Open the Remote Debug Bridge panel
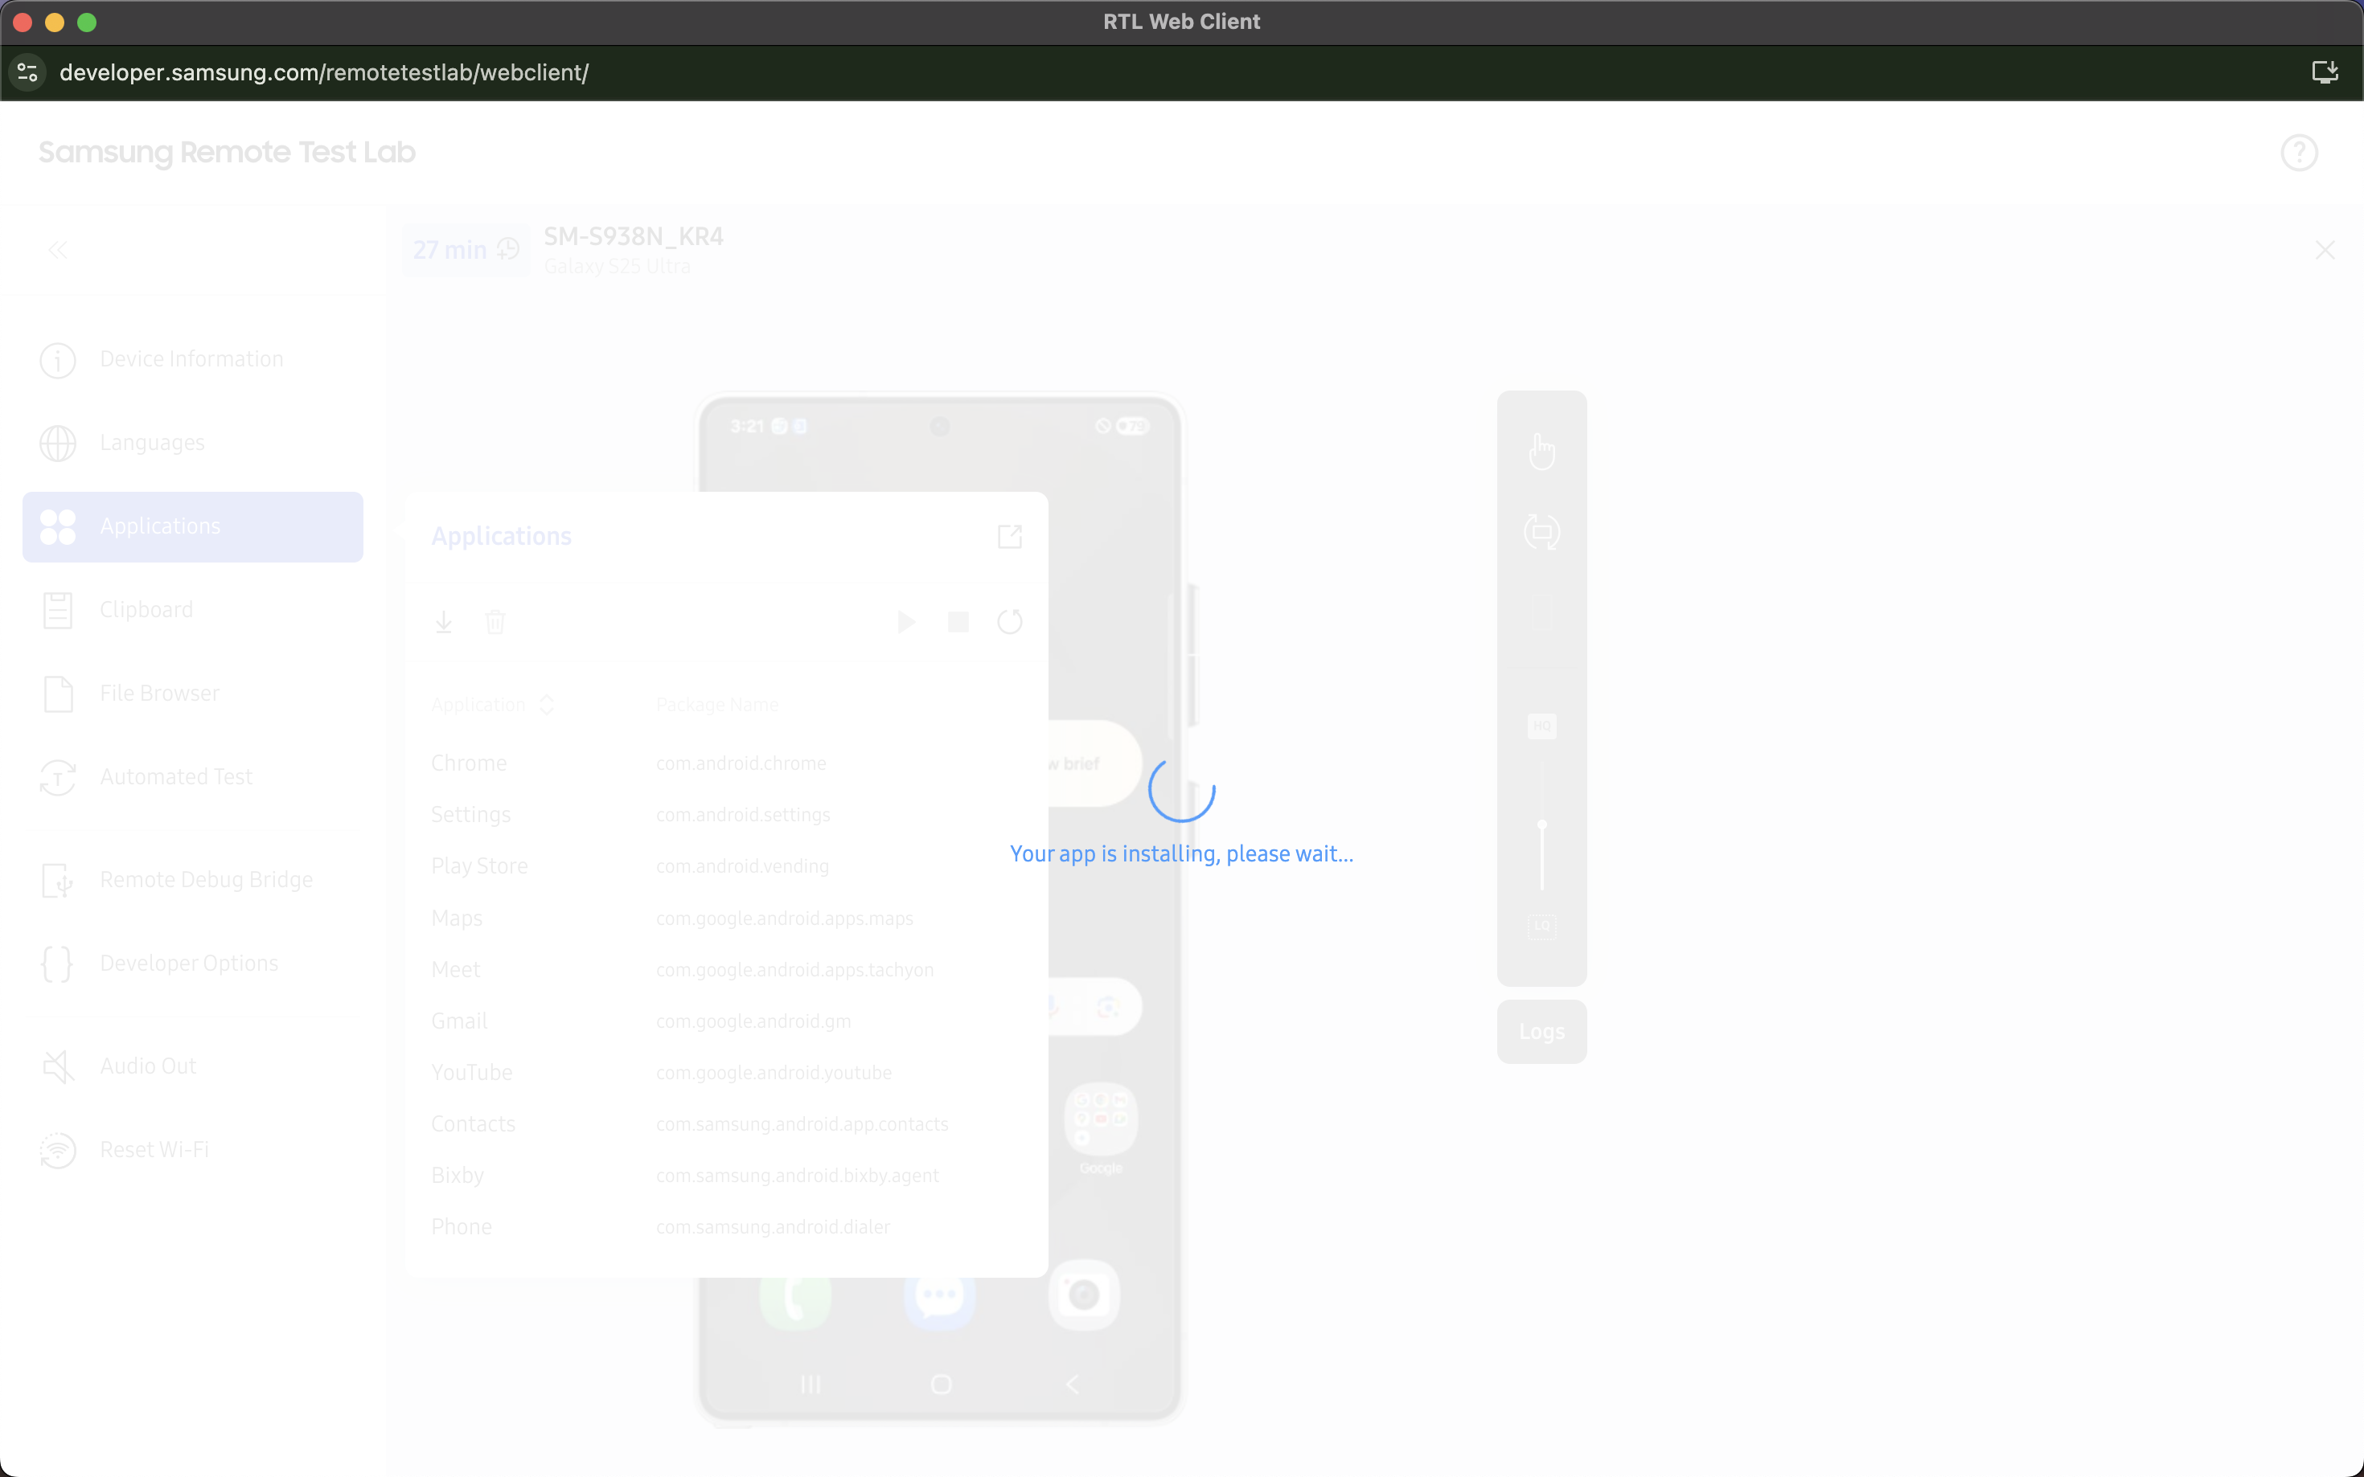 (192, 880)
